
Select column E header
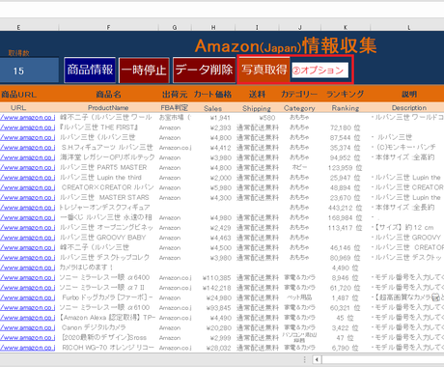coord(18,28)
